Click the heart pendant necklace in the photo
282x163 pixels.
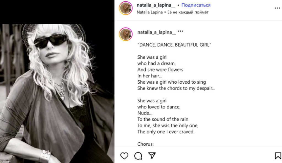pyautogui.click(x=63, y=98)
